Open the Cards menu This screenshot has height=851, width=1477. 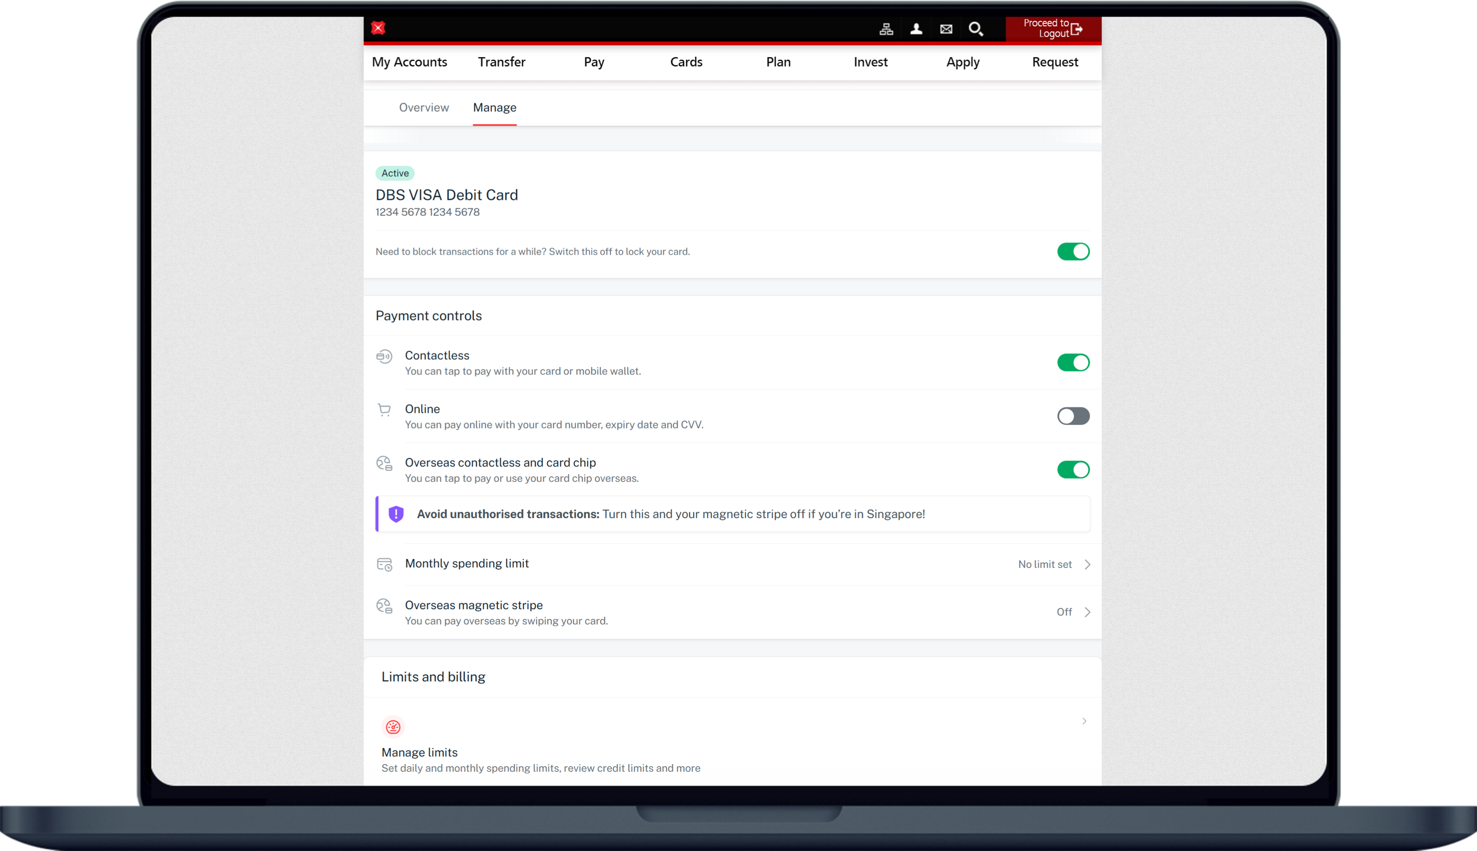686,62
